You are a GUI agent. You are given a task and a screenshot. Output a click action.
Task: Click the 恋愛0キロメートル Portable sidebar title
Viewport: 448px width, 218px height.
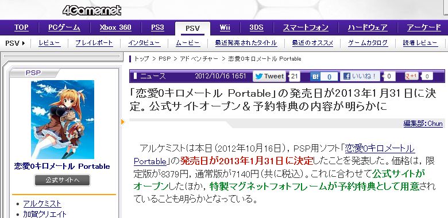(62, 166)
